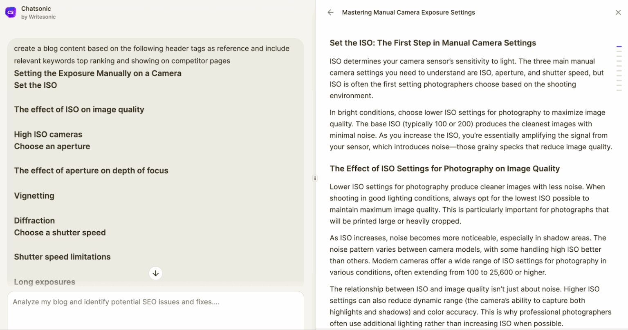628x330 pixels.
Task: Select the article title 'Mastering Manual Camera Exposure Settings'
Action: (408, 12)
